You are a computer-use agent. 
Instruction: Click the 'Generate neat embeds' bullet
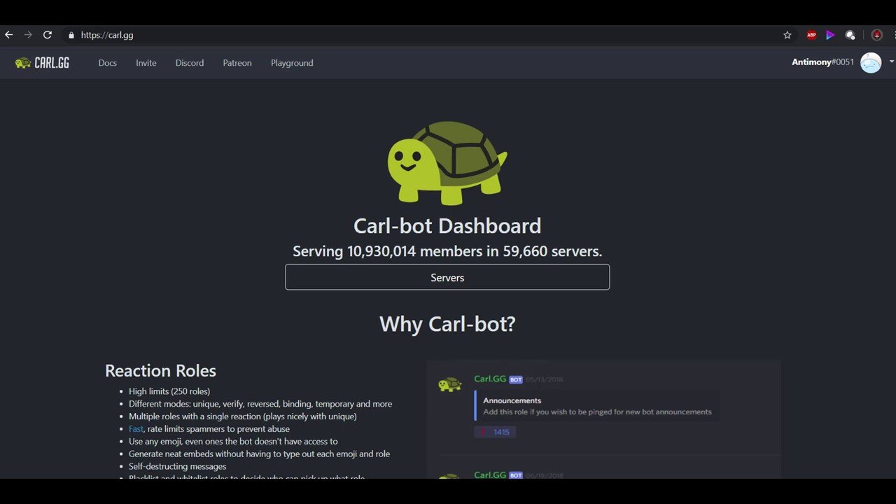click(260, 454)
